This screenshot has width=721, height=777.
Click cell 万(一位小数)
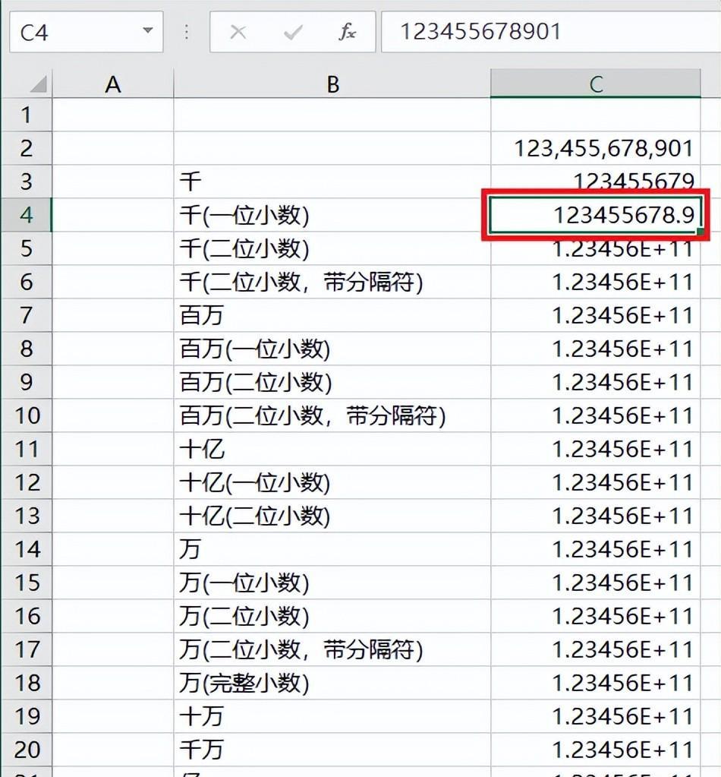coord(332,583)
